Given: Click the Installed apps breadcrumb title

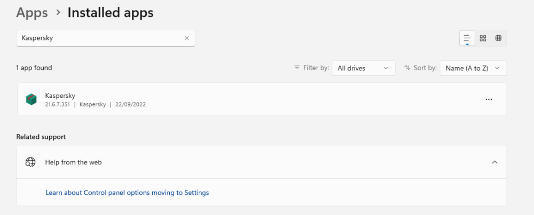Looking at the screenshot, I should coord(111,13).
